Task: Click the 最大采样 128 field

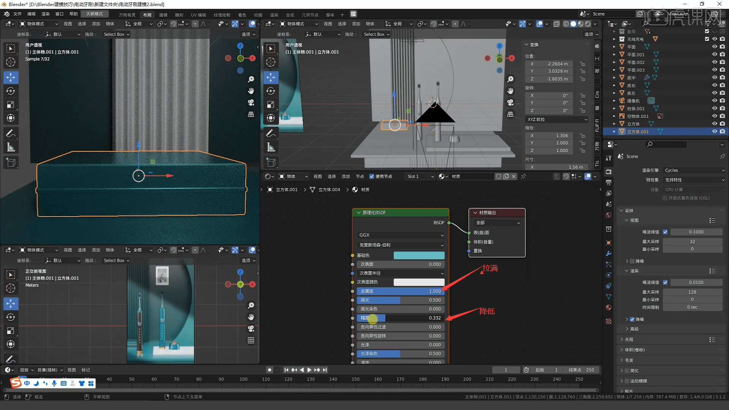Action: coord(692,292)
